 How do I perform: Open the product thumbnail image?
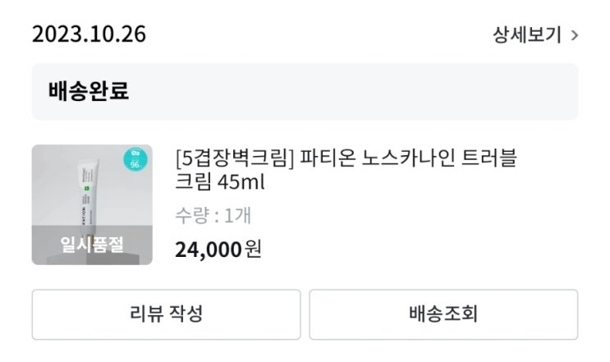(x=92, y=204)
